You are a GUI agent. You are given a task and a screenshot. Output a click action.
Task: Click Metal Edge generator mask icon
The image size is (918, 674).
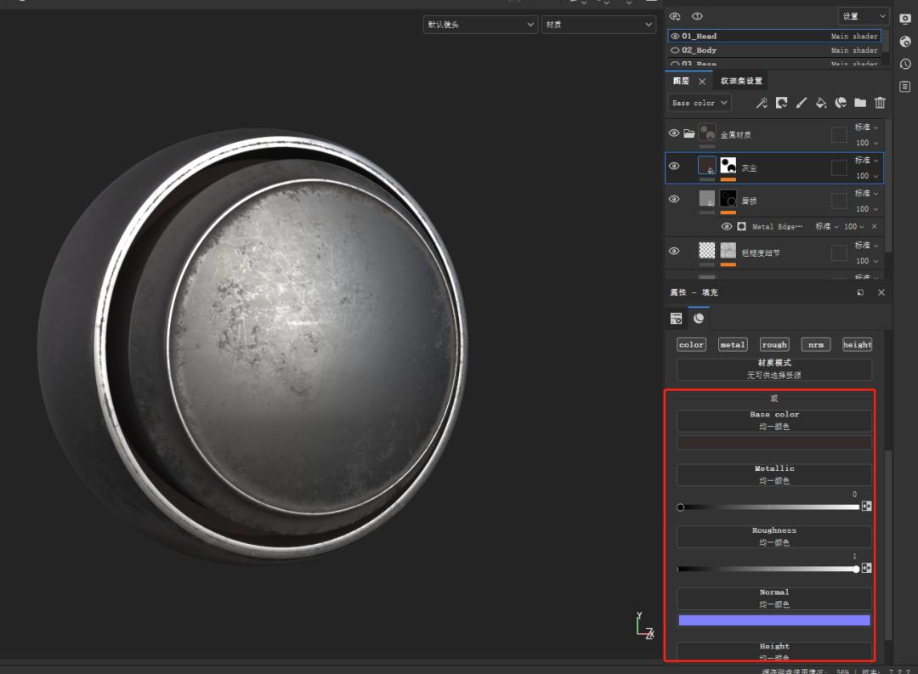click(x=742, y=227)
